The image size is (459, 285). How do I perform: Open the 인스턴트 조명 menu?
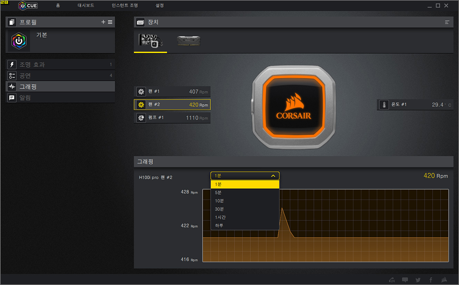point(125,5)
